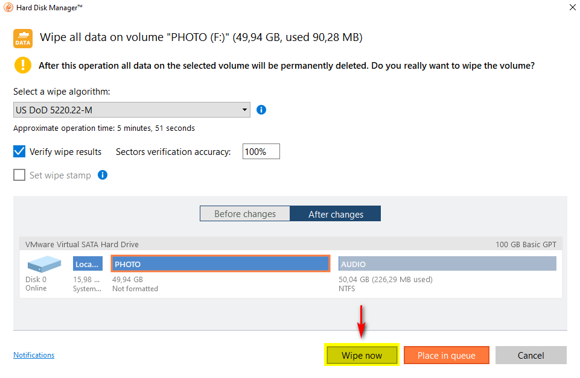Uncheck Verify wipe results checkbox

(19, 151)
